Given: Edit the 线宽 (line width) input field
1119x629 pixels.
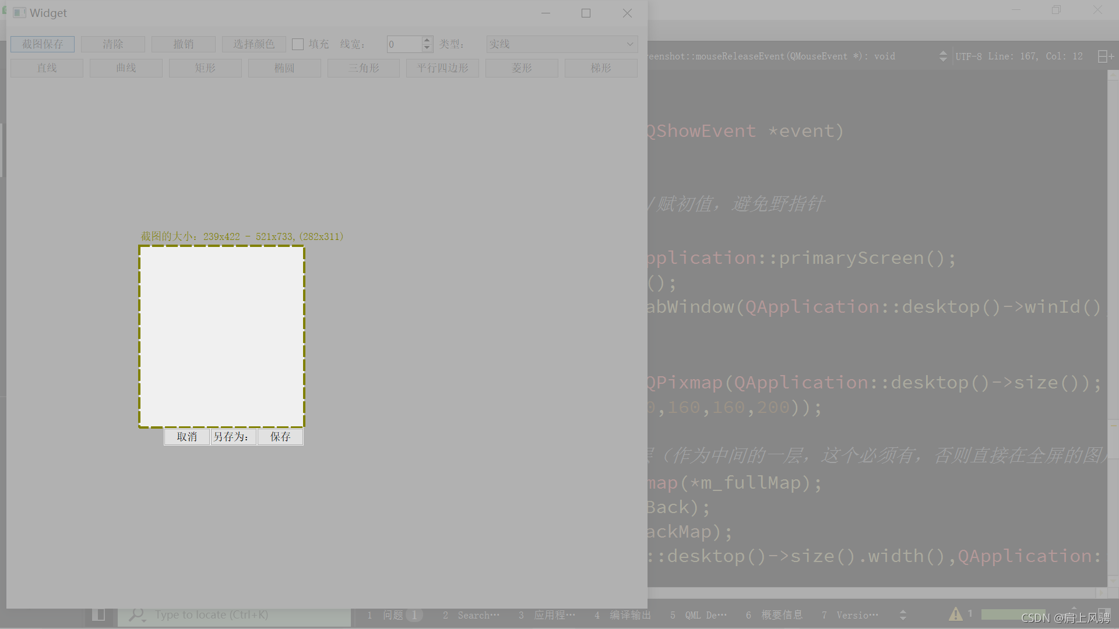Looking at the screenshot, I should tap(403, 44).
